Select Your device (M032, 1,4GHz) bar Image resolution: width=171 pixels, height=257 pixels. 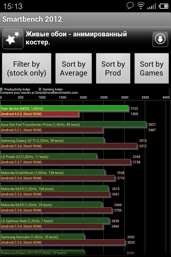64,108
